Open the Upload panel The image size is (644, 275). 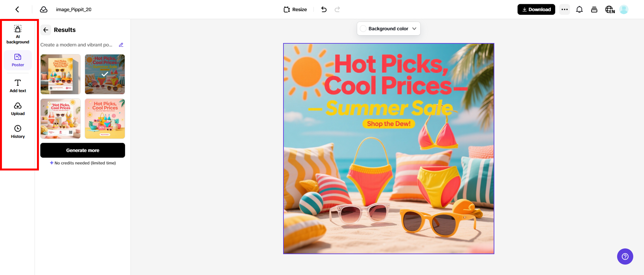pos(18,109)
